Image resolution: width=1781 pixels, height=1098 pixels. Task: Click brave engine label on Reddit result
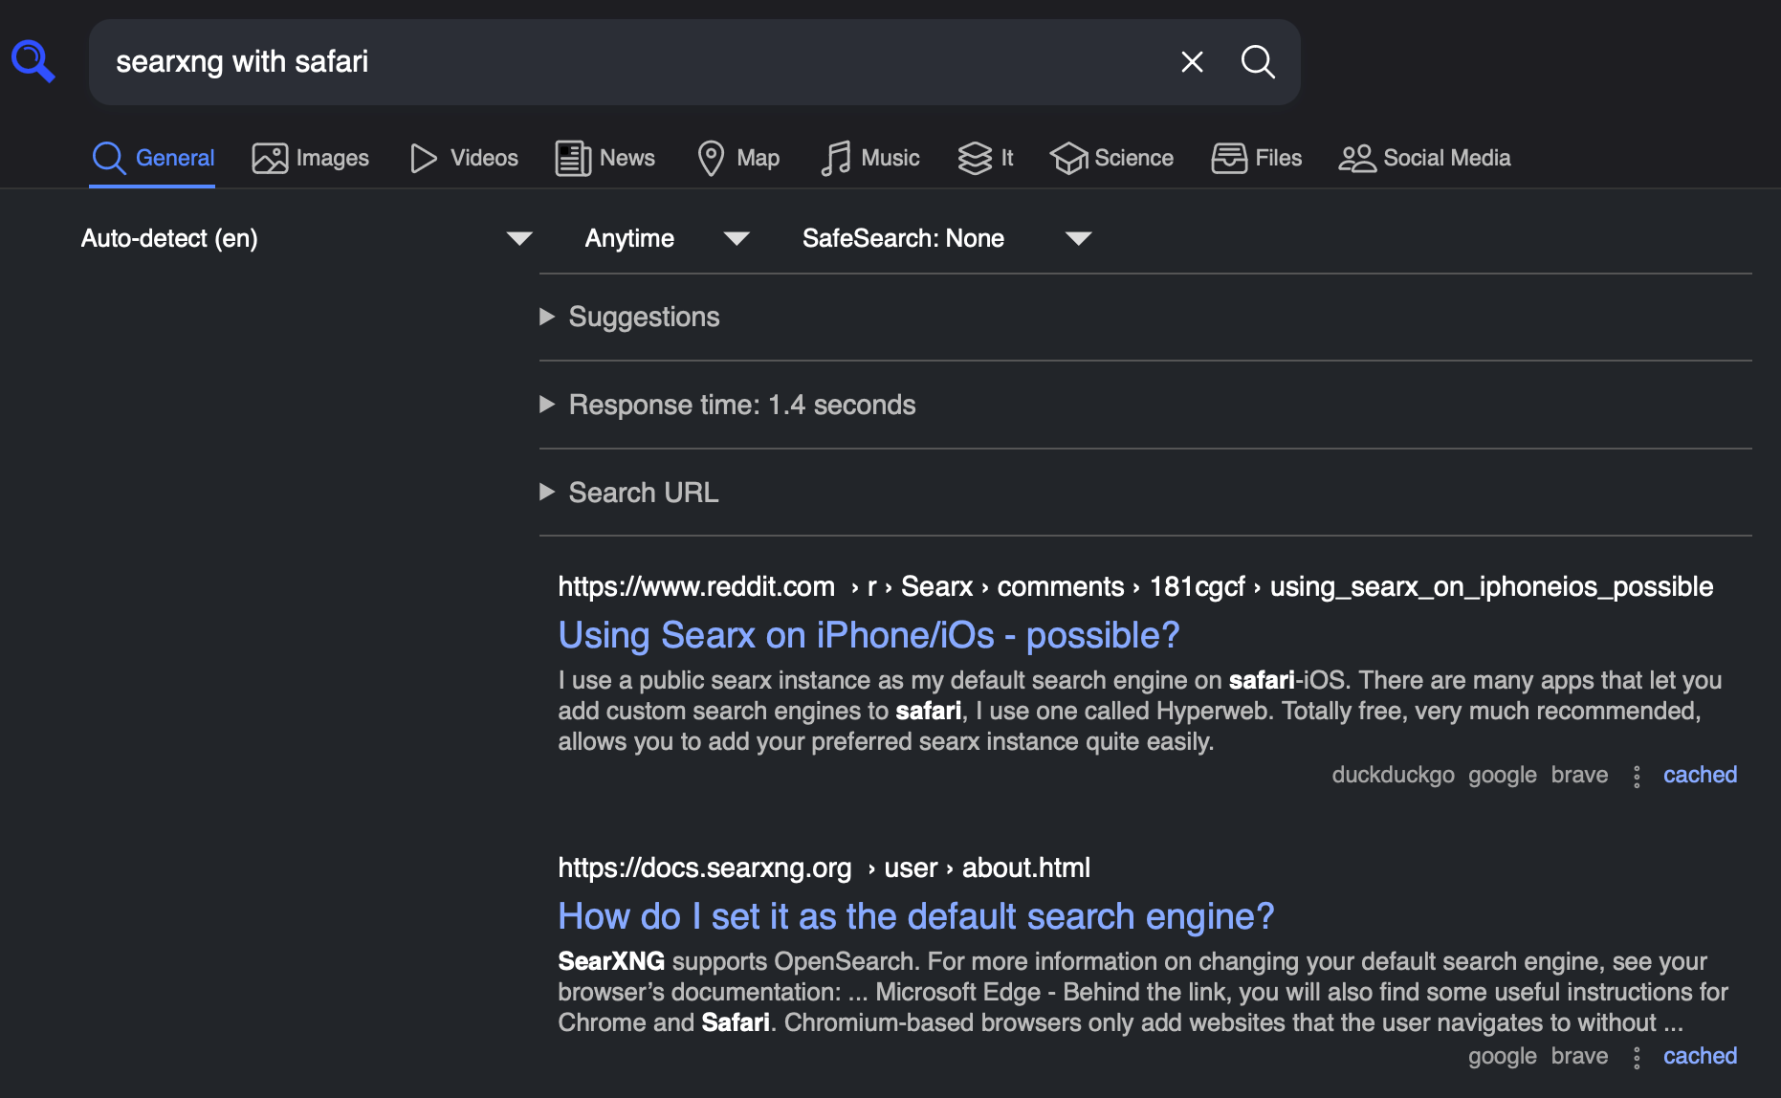(x=1579, y=775)
